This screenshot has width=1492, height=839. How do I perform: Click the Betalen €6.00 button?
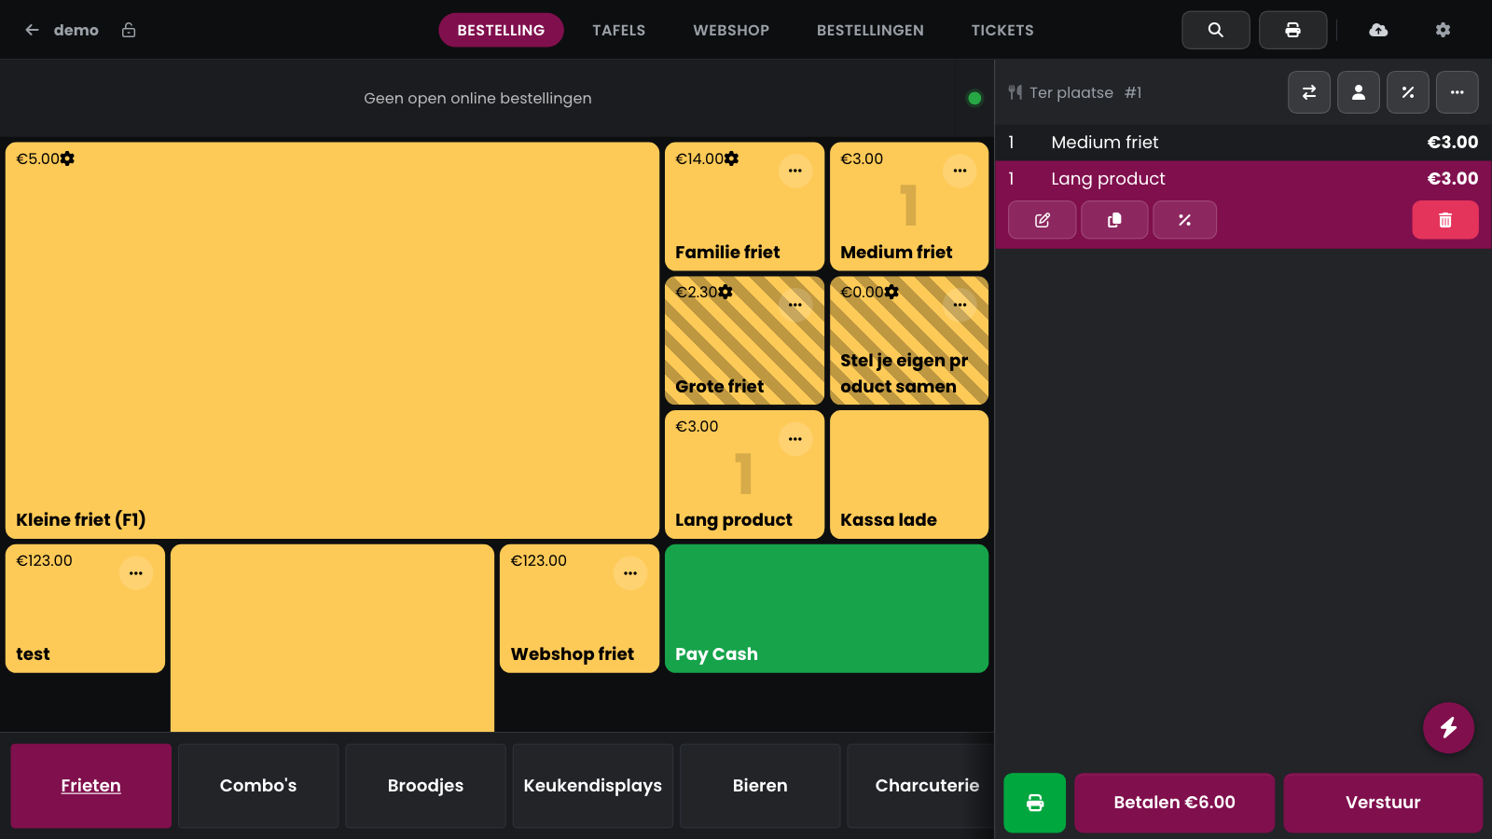click(1174, 803)
